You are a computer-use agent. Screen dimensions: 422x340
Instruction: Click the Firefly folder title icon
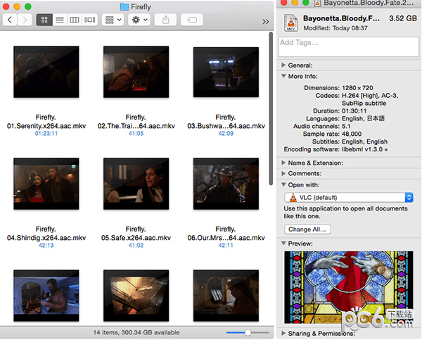(x=124, y=7)
